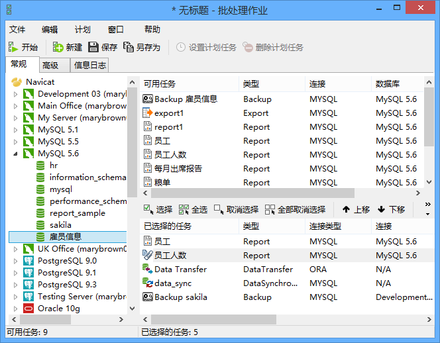Click the 选择 (Select) checkbox button
The height and width of the screenshot is (343, 440).
tap(158, 209)
